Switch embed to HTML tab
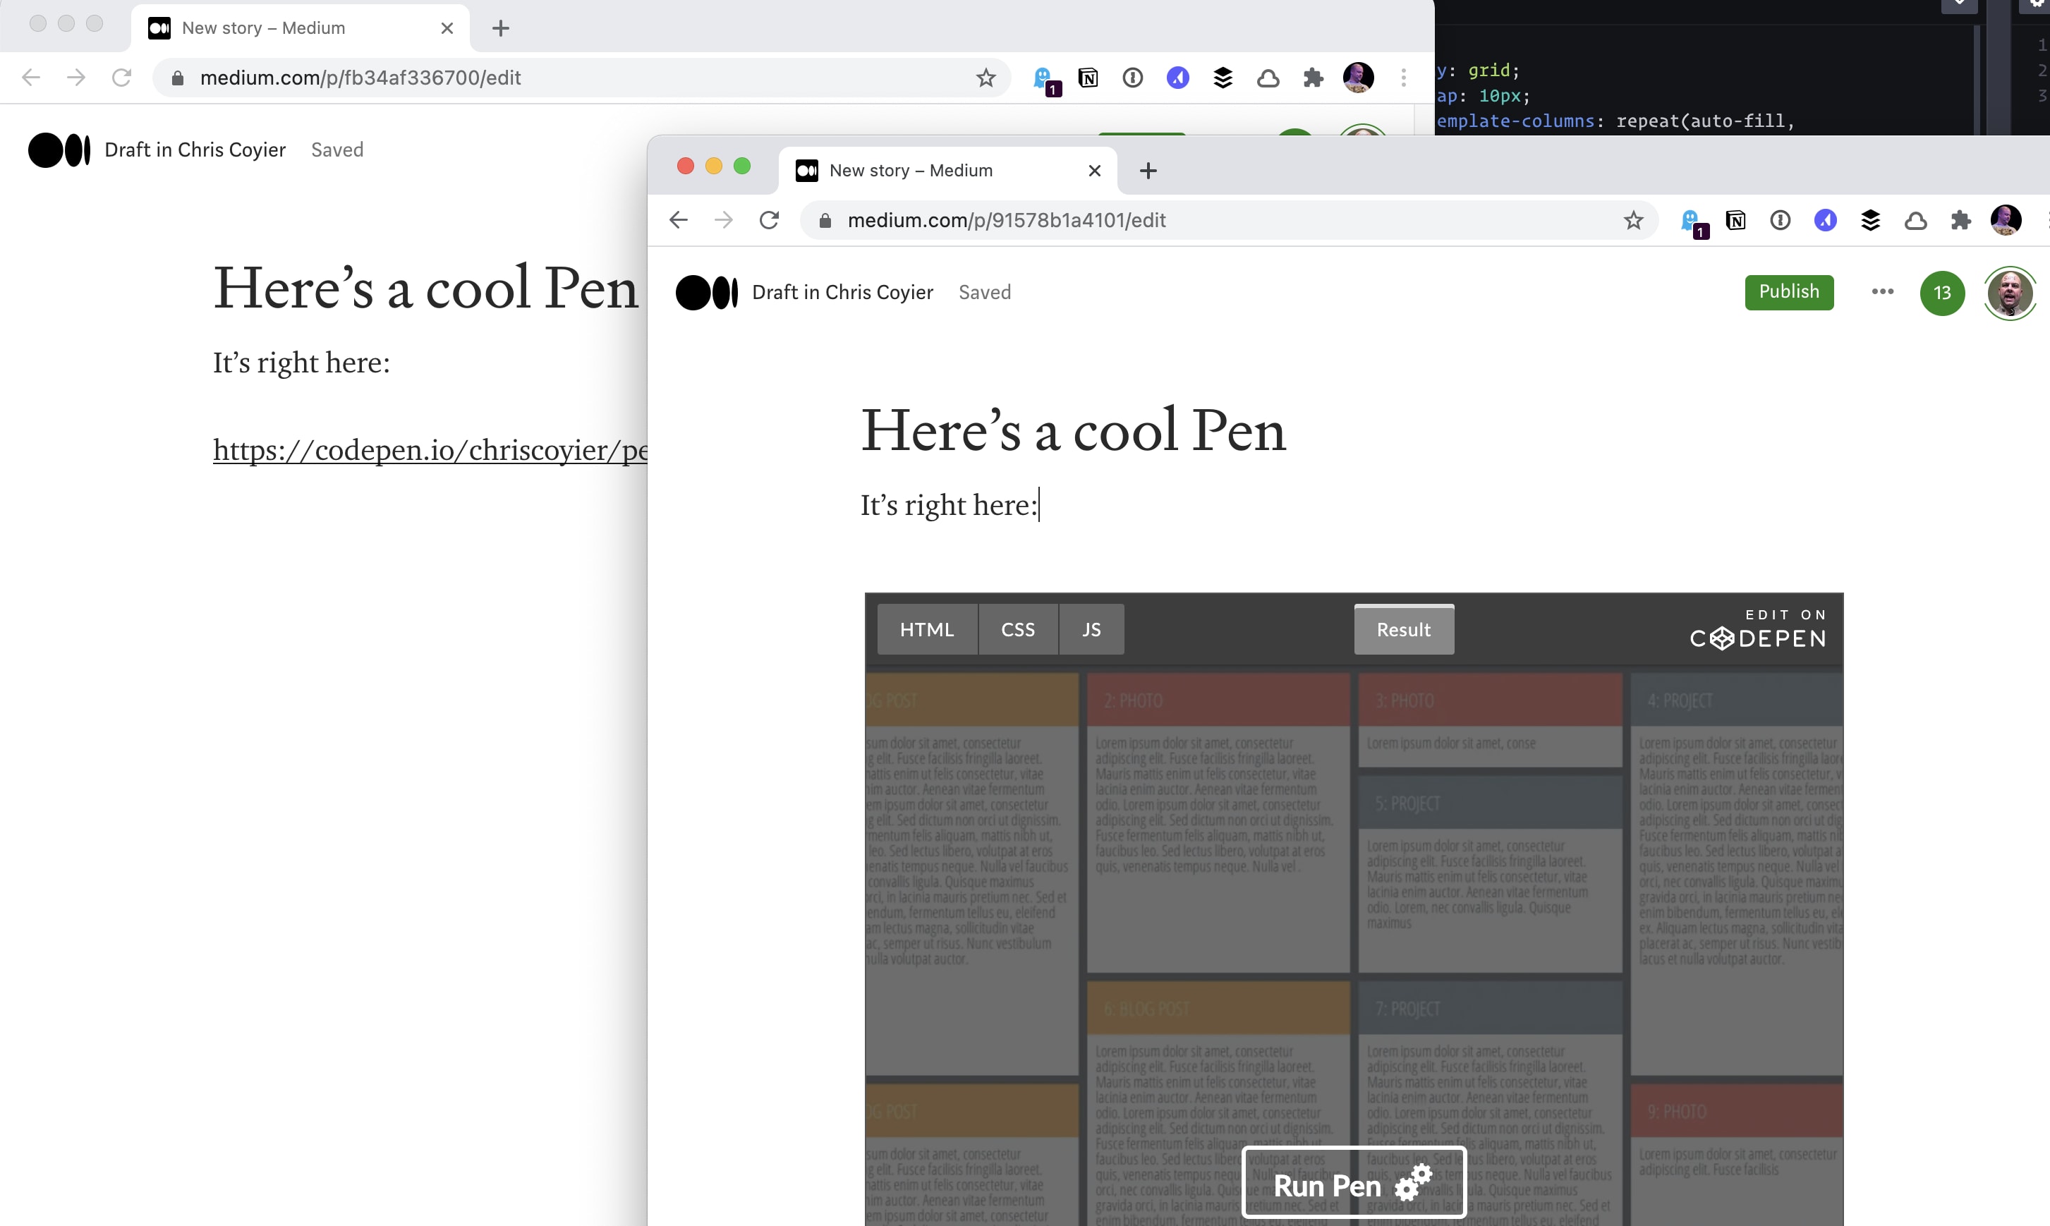2050x1226 pixels. tap(926, 629)
